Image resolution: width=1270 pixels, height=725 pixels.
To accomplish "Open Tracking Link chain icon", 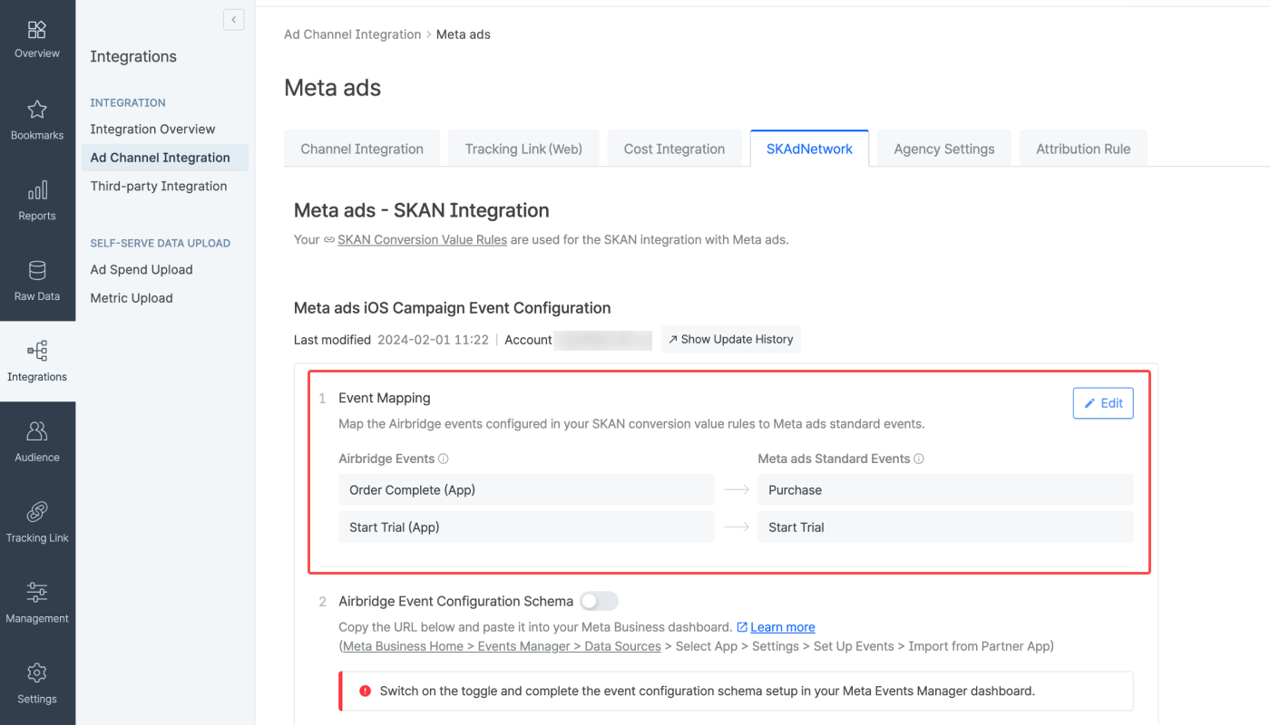I will pos(37,512).
